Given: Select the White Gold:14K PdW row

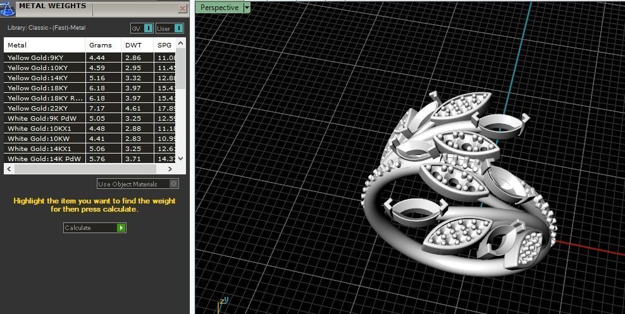Looking at the screenshot, I should 90,159.
